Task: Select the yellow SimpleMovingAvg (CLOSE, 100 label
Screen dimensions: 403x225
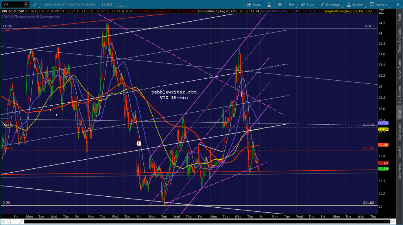Action: pyautogui.click(x=350, y=11)
